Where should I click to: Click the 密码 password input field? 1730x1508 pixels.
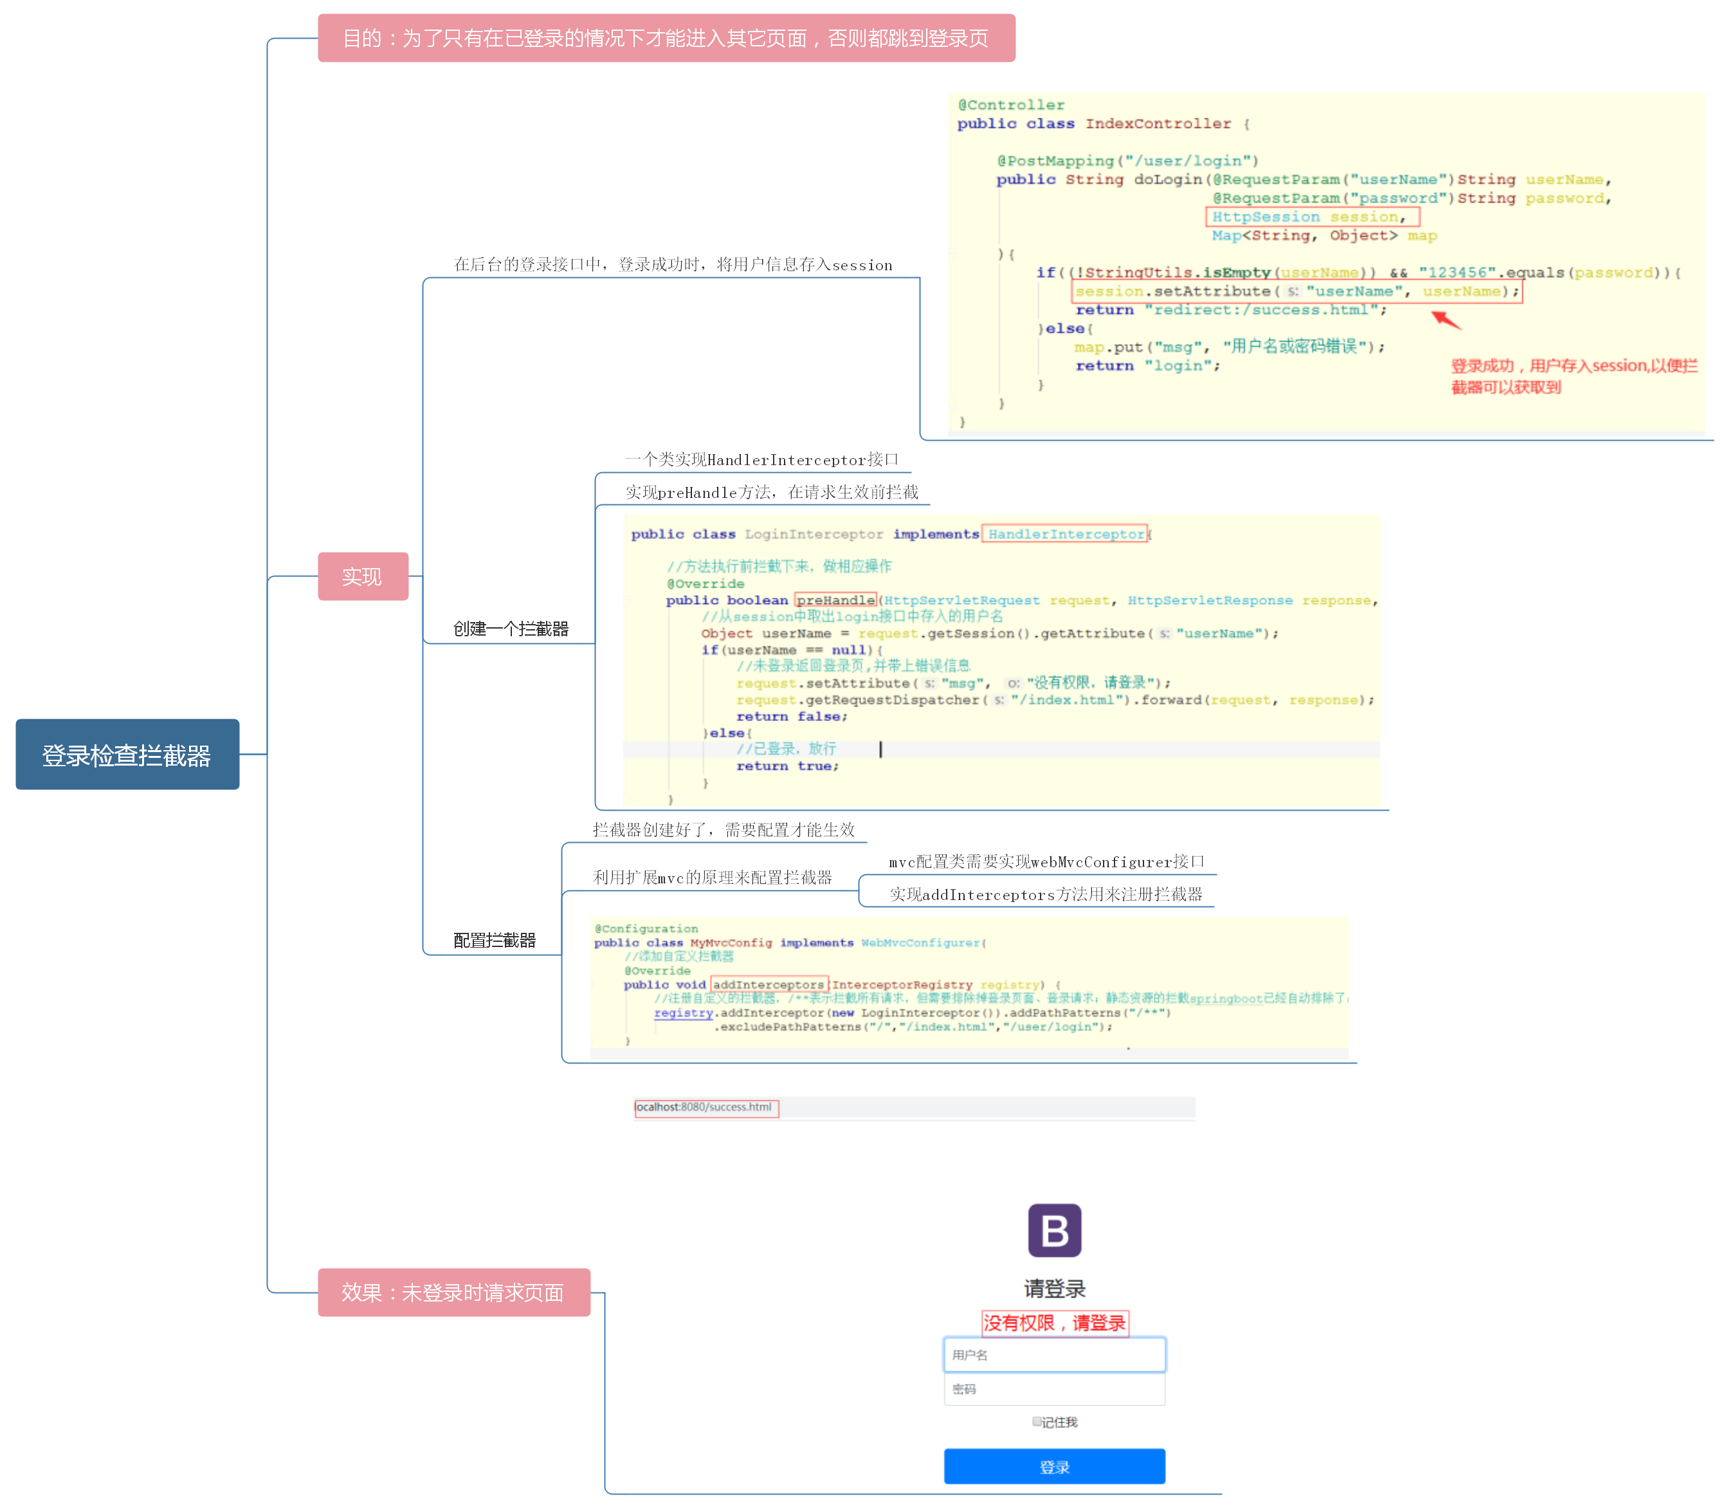coord(1054,1390)
